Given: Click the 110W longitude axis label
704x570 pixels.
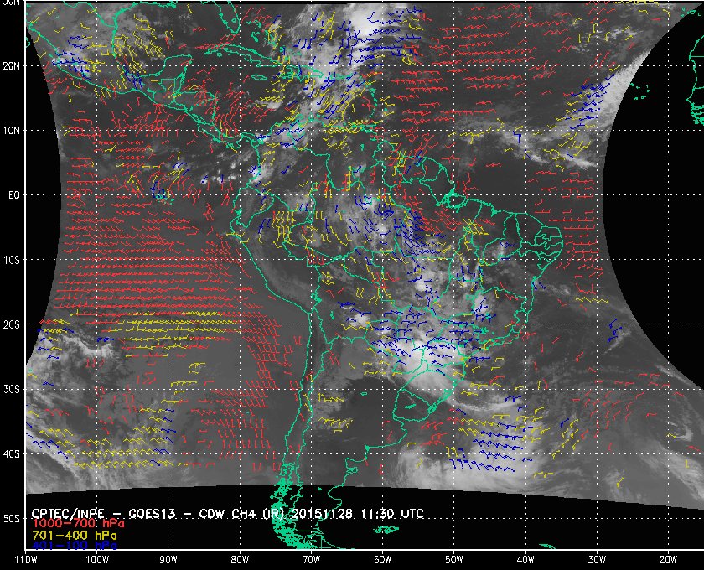Looking at the screenshot, I should tap(26, 558).
